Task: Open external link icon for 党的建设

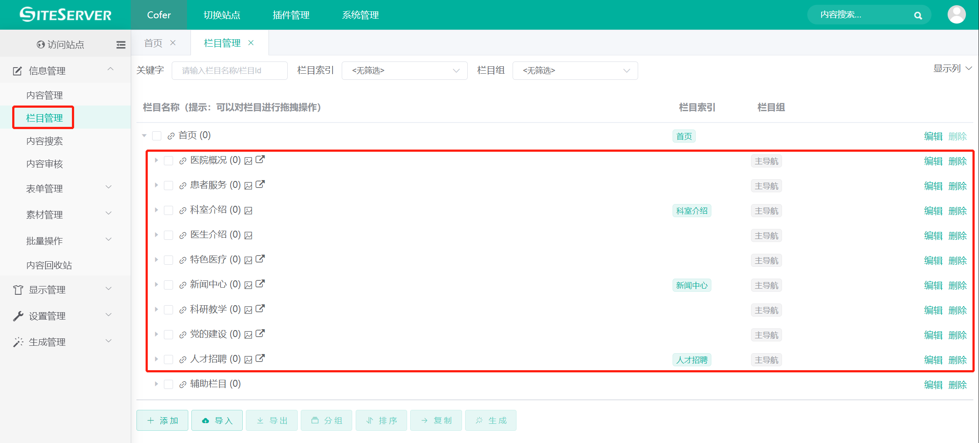Action: click(x=260, y=334)
